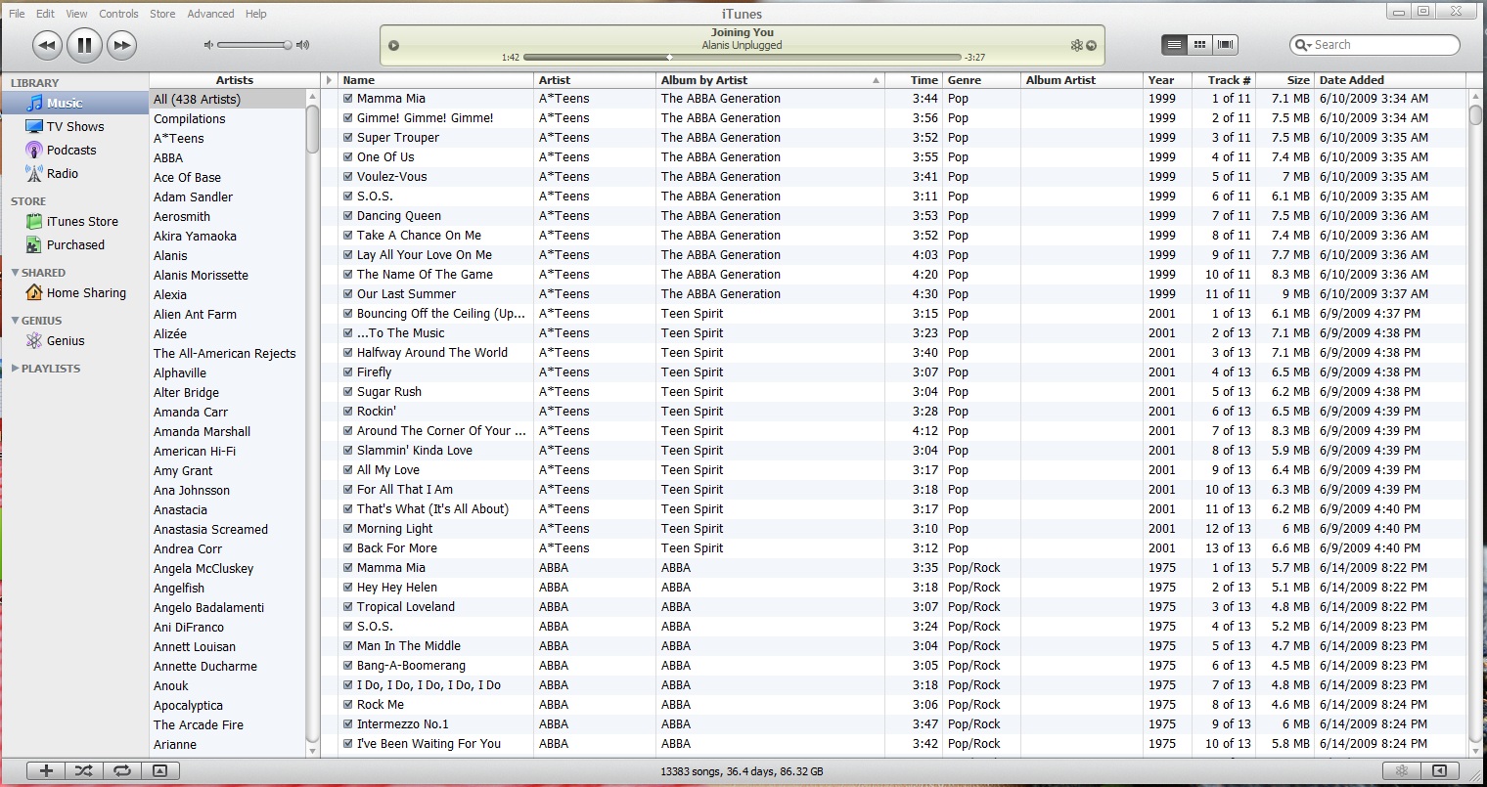Click the song list scroll-up arrow
This screenshot has height=787, width=1487.
pos(1476,97)
